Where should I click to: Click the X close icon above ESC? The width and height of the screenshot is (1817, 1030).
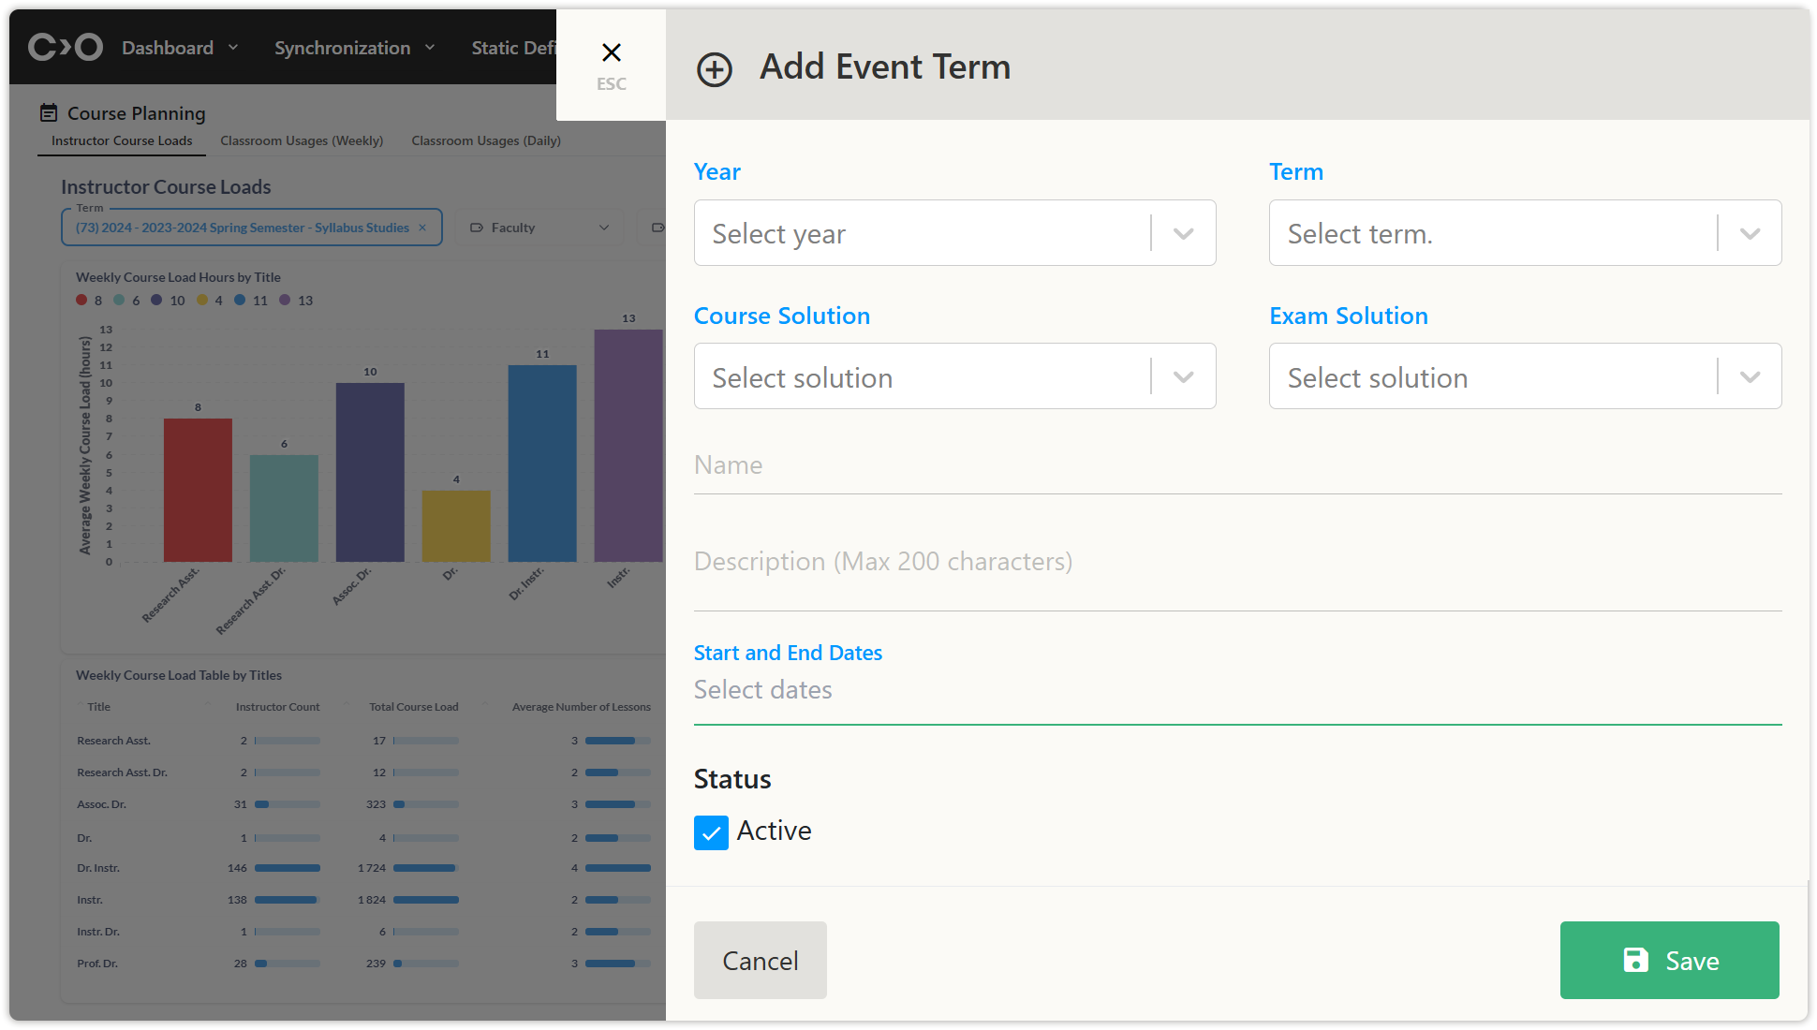(x=611, y=52)
